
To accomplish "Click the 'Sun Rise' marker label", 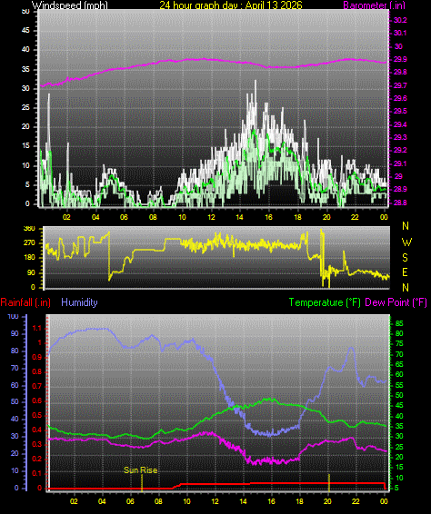I will pyautogui.click(x=141, y=470).
